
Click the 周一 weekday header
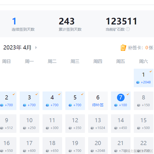tap(29, 61)
